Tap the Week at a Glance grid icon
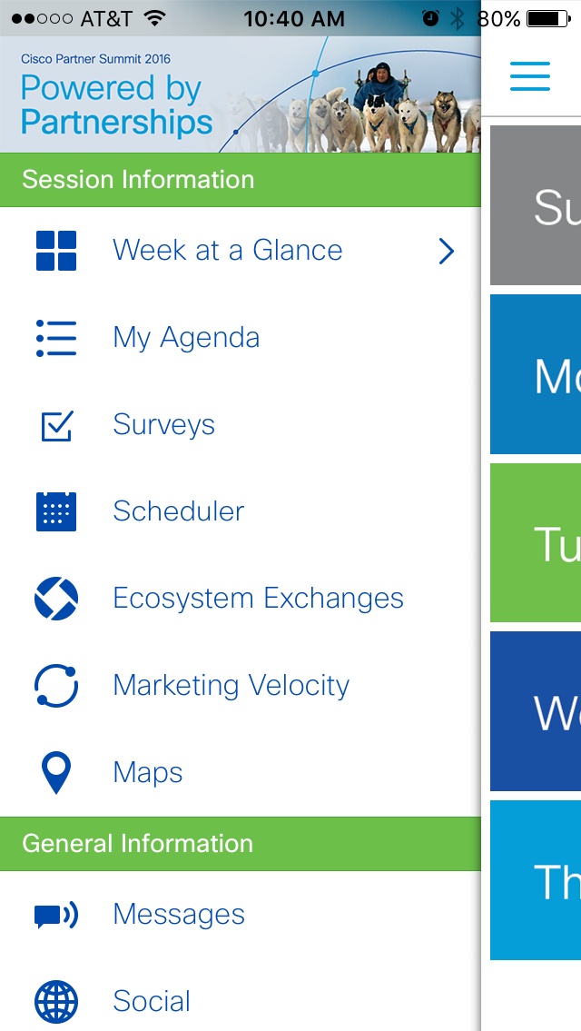581x1031 pixels. pyautogui.click(x=56, y=251)
